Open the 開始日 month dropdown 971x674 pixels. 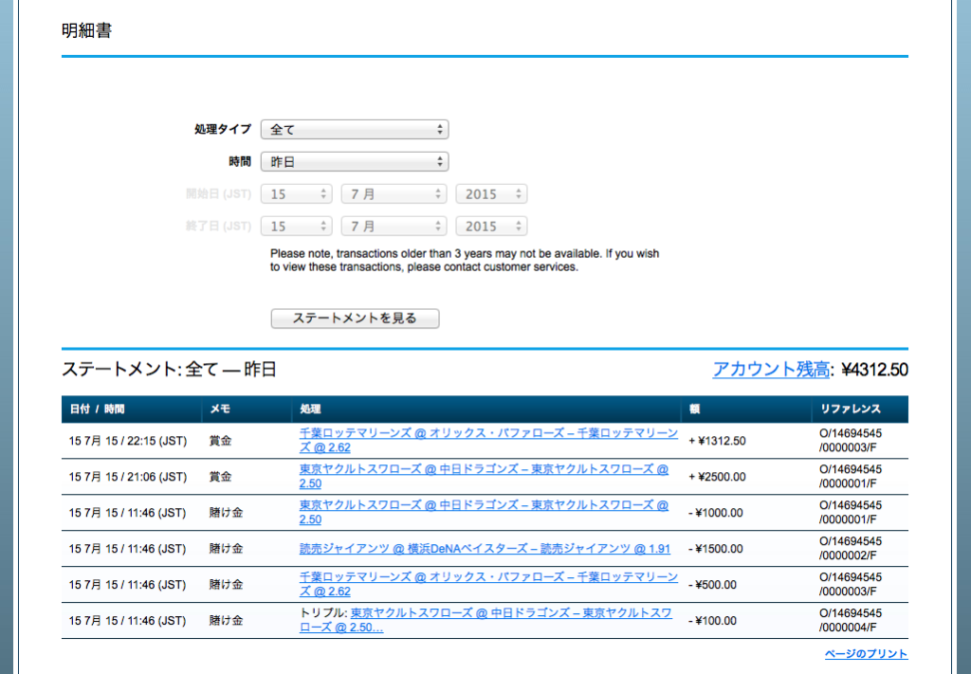click(x=394, y=194)
